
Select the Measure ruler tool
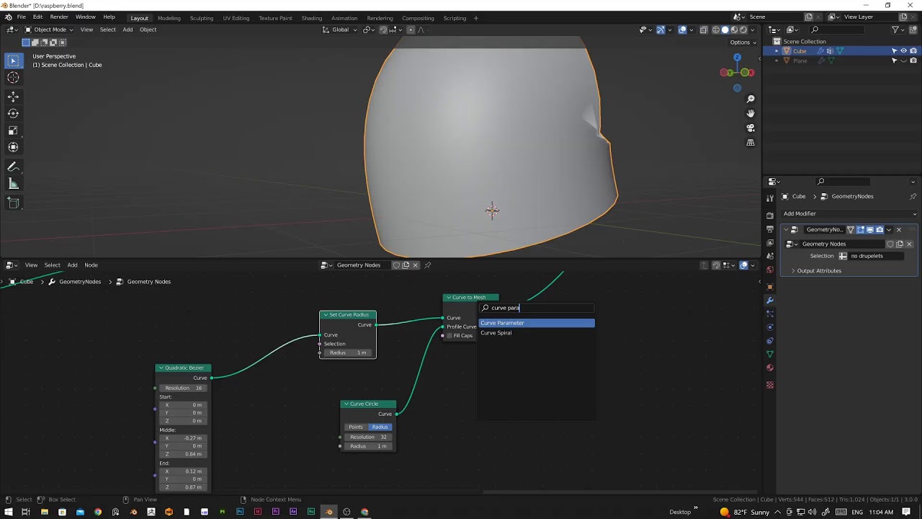(13, 184)
